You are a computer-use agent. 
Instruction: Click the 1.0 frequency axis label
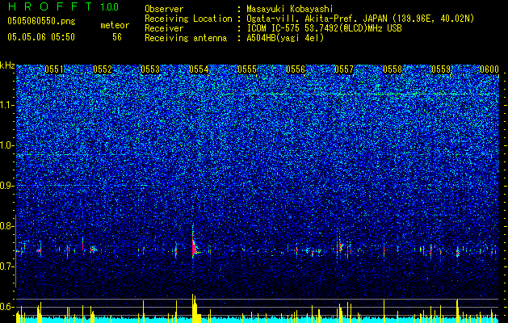(7, 145)
